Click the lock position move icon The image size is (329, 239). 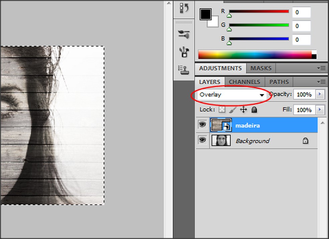tap(243, 110)
